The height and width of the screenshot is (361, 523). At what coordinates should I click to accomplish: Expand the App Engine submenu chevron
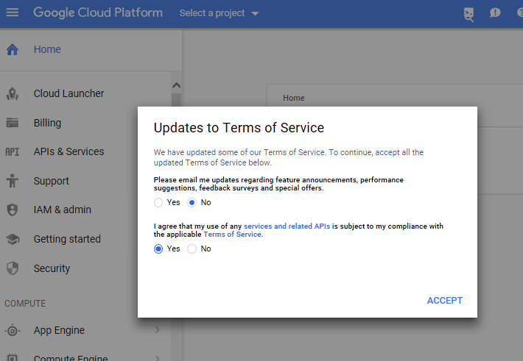point(158,330)
